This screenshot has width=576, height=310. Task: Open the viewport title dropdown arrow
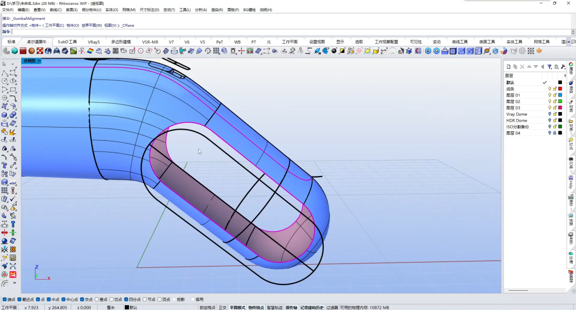click(39, 61)
